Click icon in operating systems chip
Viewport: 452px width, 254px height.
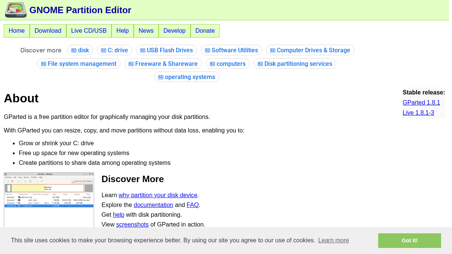click(161, 77)
